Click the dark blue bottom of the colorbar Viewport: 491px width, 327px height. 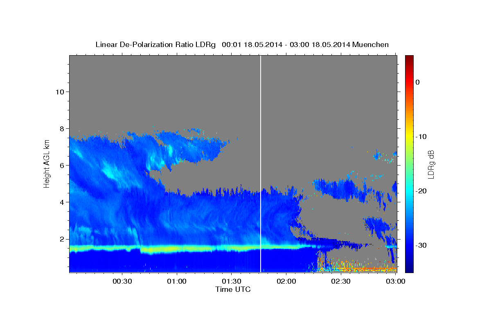click(x=409, y=268)
